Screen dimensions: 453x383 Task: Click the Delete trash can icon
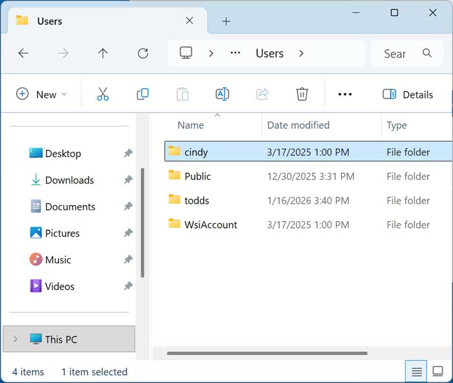302,94
